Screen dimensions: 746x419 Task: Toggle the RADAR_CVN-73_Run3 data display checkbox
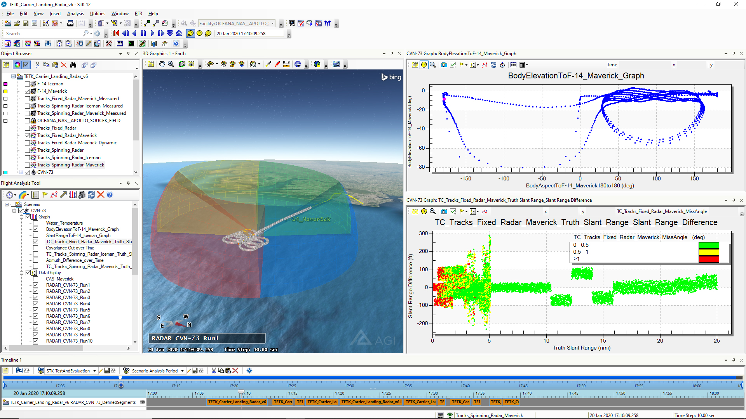click(x=36, y=298)
